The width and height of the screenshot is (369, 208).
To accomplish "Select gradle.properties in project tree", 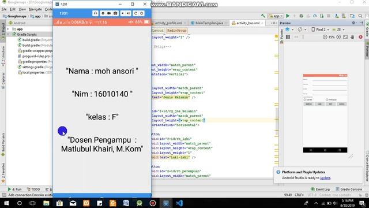I will pyautogui.click(x=35, y=62).
